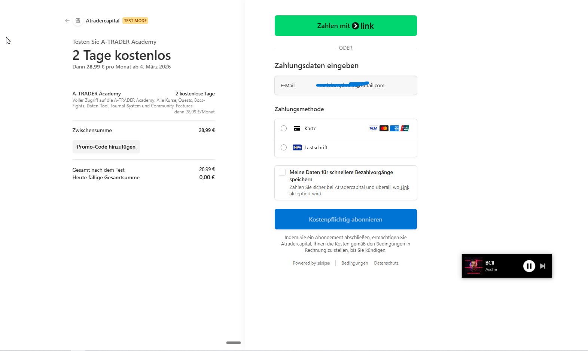
Task: Click the Kostenpflichtig abonnieren button
Action: (345, 219)
